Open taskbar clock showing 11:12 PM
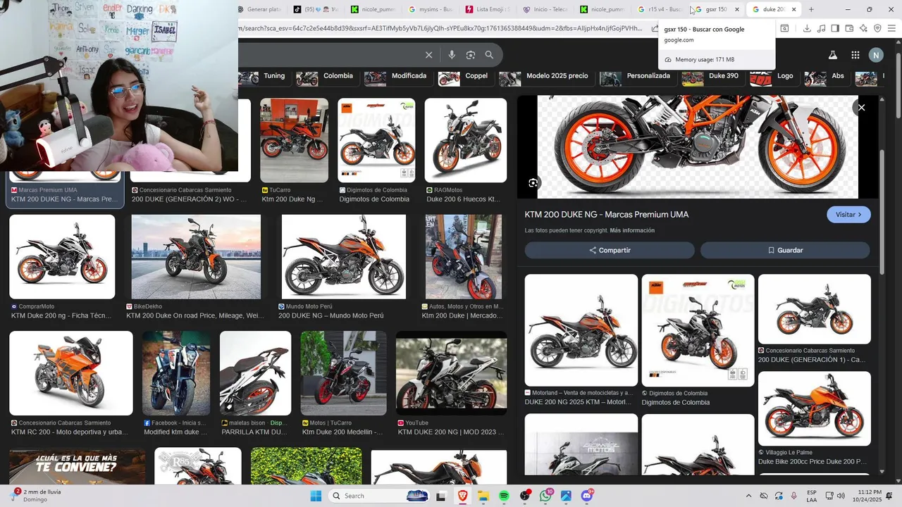The height and width of the screenshot is (507, 902). click(868, 496)
